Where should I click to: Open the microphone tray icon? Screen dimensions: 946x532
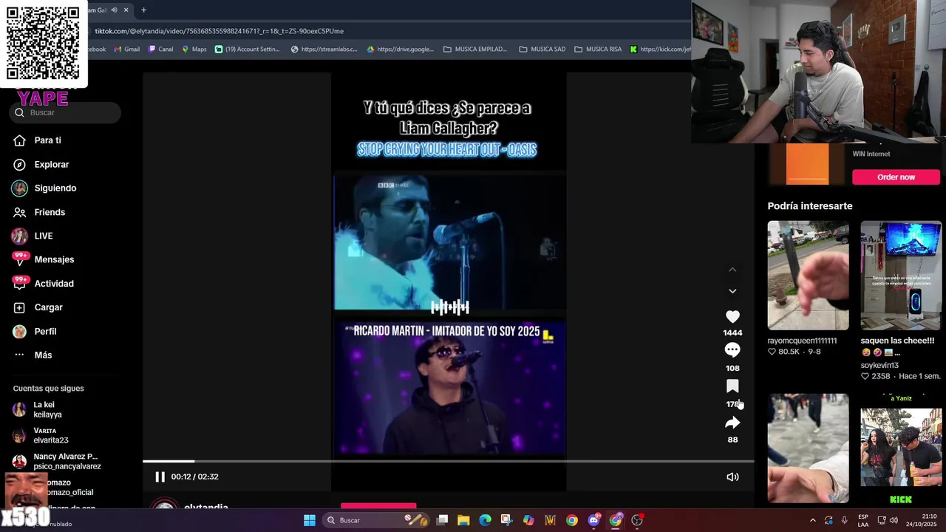[x=844, y=520]
